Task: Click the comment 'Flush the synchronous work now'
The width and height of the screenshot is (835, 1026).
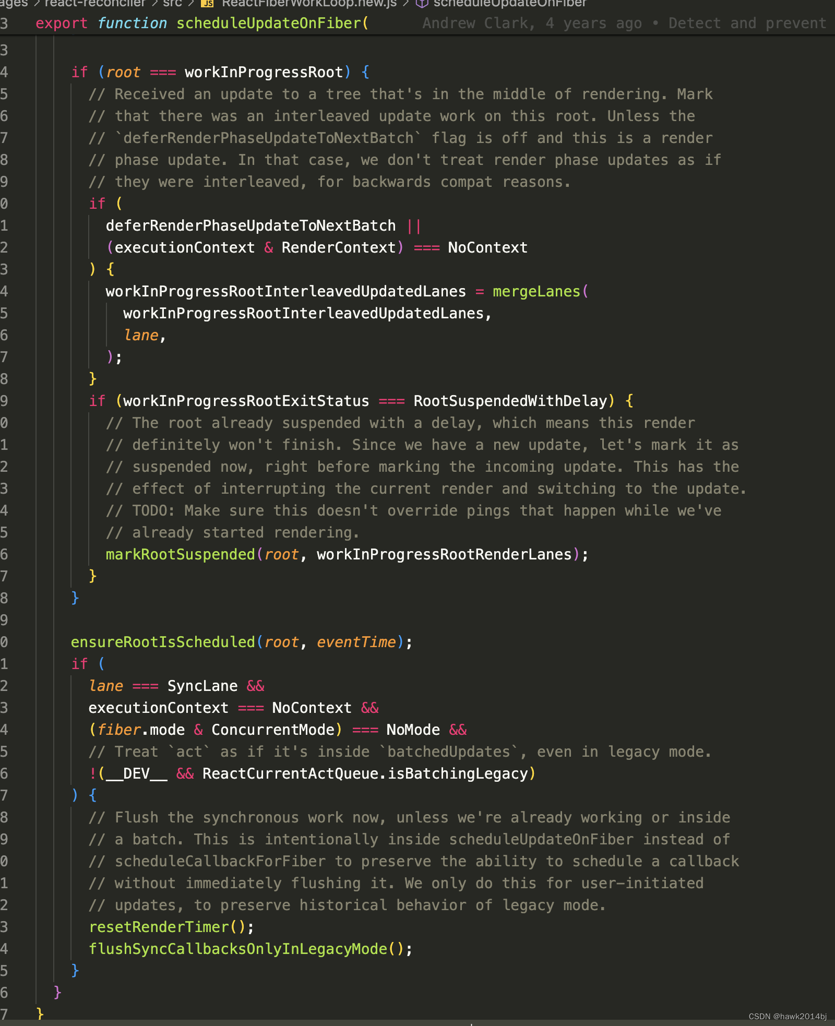Action: [x=410, y=817]
